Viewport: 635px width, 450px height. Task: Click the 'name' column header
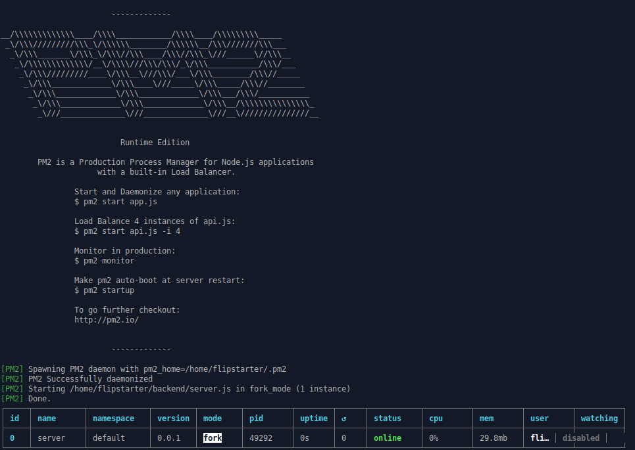coord(47,418)
